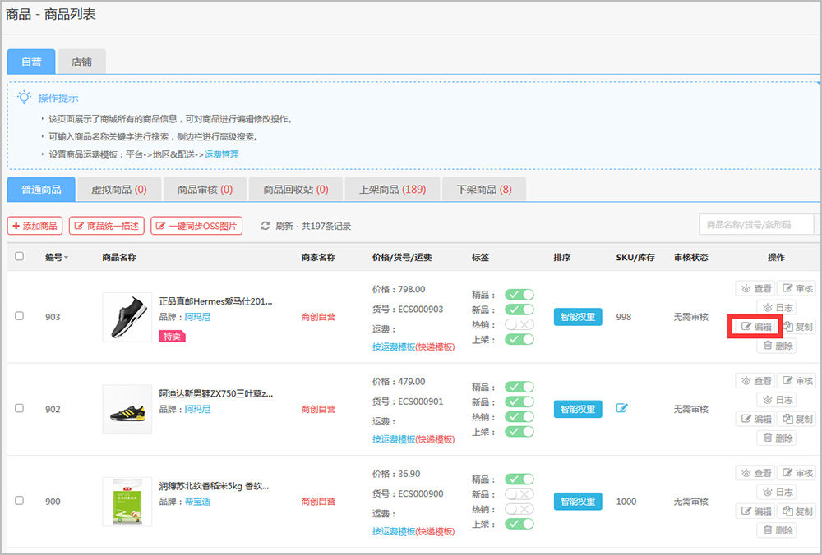Open the 上架商品 (189) tab

click(x=392, y=190)
